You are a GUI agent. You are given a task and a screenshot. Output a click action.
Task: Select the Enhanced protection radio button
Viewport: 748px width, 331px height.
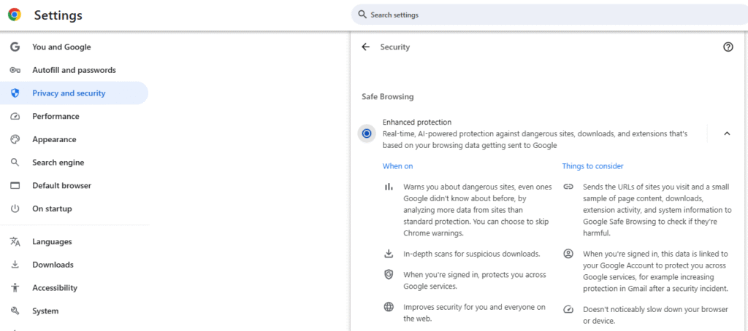point(367,134)
